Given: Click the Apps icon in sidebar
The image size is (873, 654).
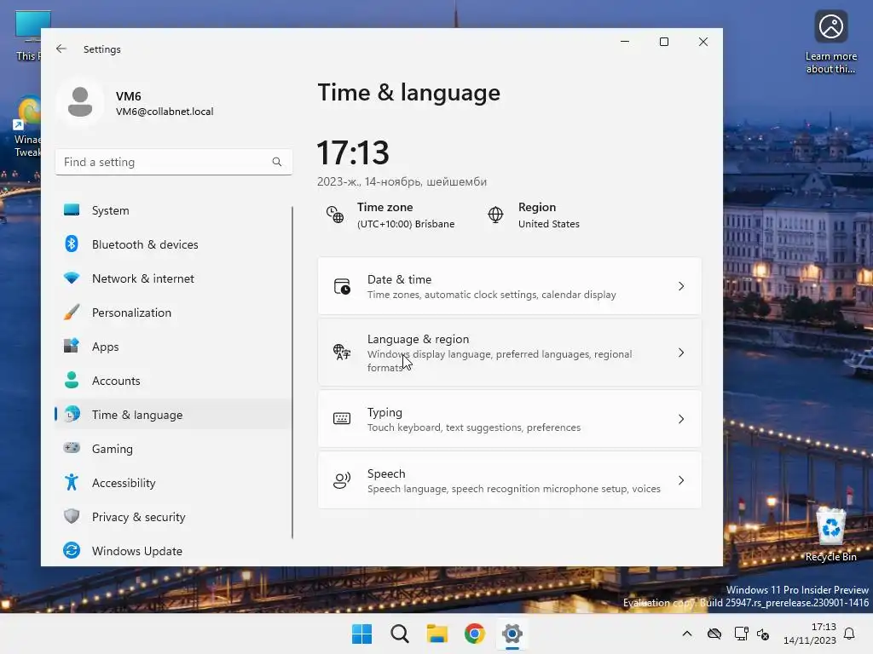Looking at the screenshot, I should (x=72, y=346).
